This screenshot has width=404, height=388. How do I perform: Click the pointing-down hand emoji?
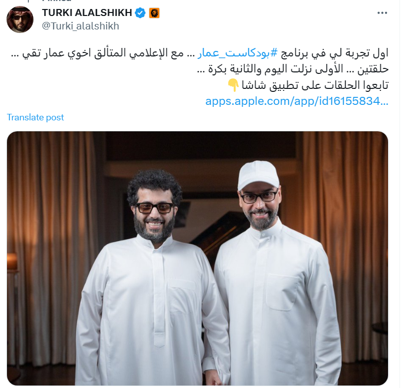click(233, 85)
